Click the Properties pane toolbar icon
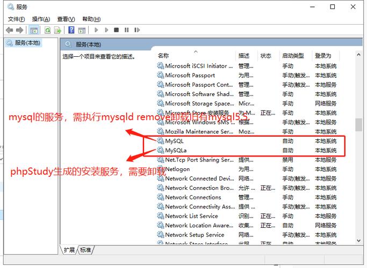This screenshot has height=268, width=367. (x=82, y=30)
